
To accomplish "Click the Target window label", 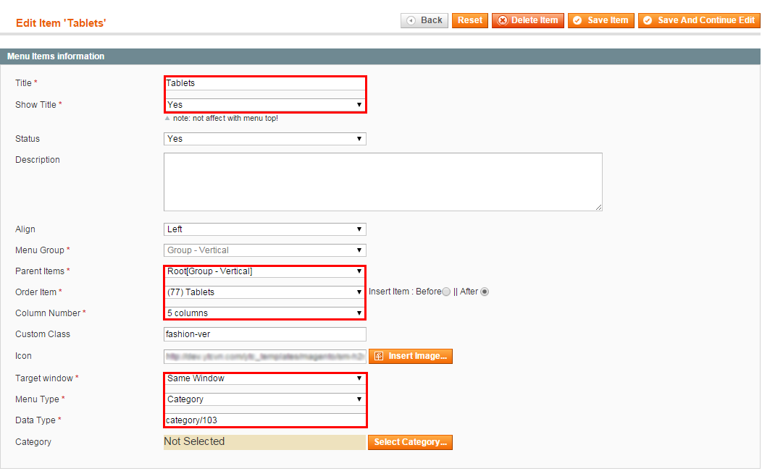I will point(44,378).
